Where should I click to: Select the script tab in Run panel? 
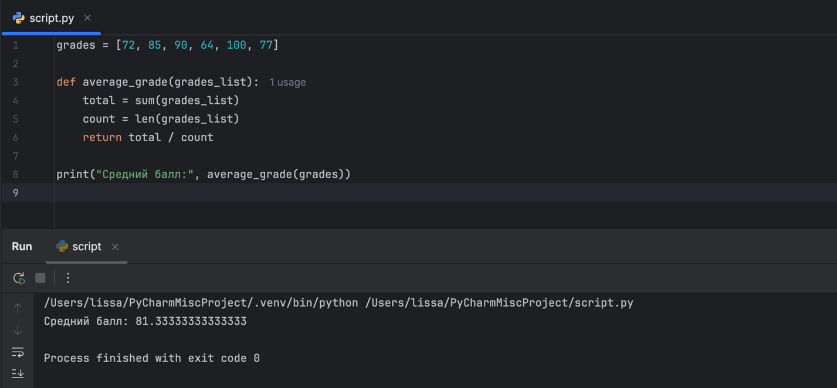point(86,247)
